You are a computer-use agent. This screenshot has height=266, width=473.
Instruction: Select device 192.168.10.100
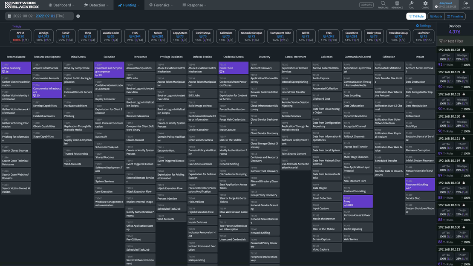(x=455, y=235)
